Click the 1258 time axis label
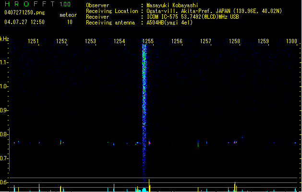 point(234,41)
